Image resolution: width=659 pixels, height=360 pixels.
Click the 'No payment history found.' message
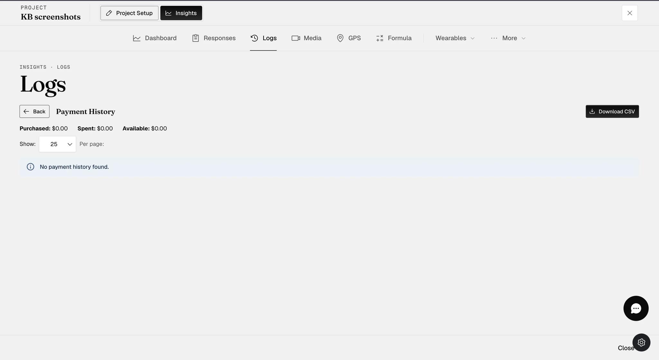click(74, 167)
